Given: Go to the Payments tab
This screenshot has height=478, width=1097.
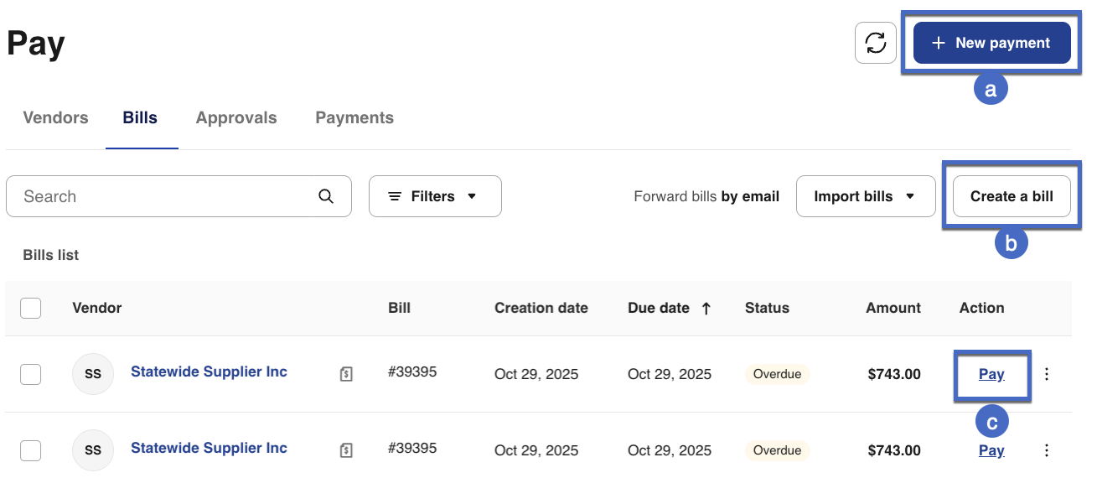Looking at the screenshot, I should pyautogui.click(x=354, y=118).
